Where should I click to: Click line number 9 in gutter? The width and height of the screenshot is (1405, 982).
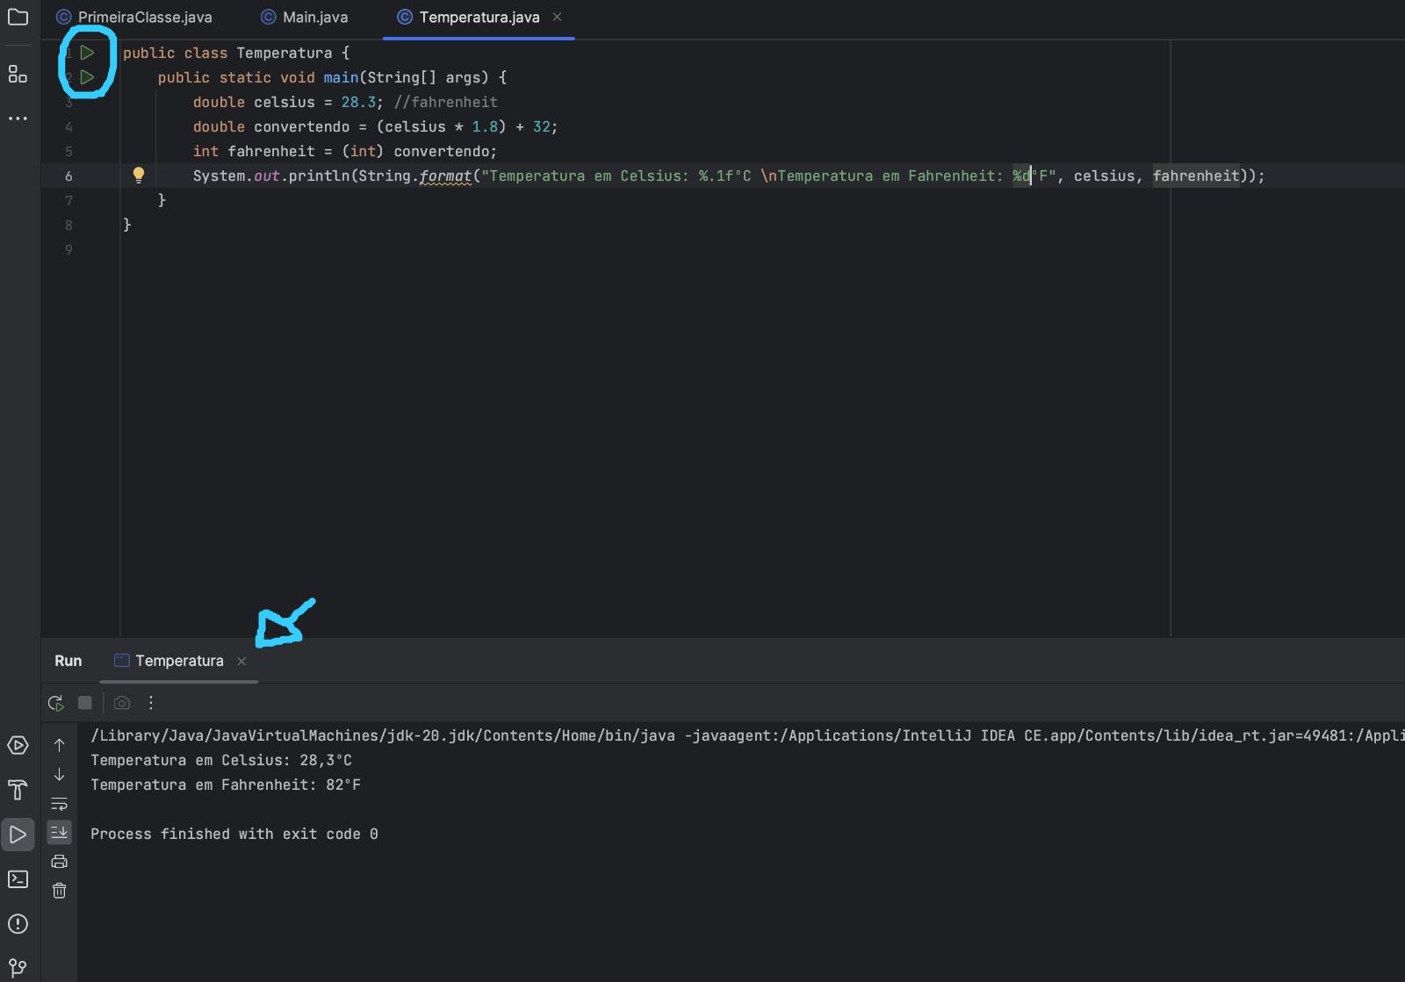[x=68, y=250]
